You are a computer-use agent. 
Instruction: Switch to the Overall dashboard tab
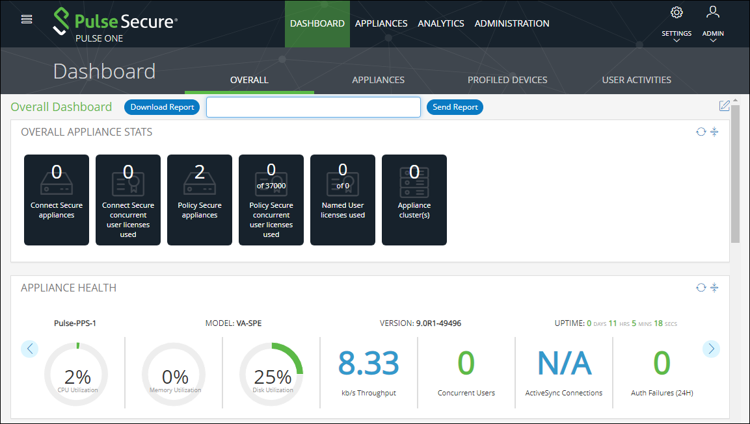point(249,81)
